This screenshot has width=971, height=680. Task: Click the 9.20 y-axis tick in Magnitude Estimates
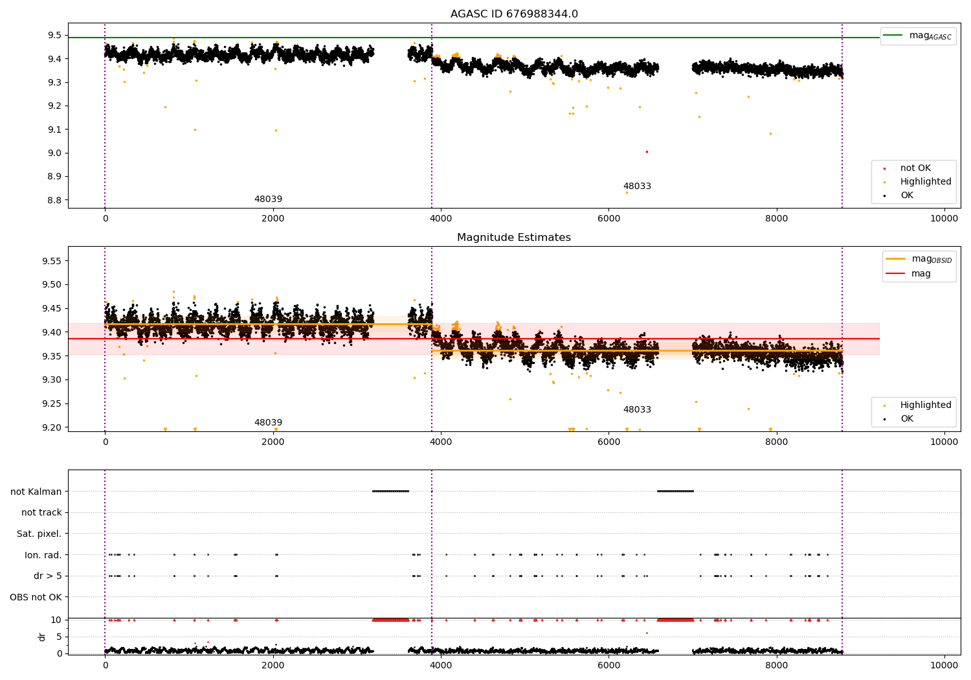pyautogui.click(x=52, y=427)
